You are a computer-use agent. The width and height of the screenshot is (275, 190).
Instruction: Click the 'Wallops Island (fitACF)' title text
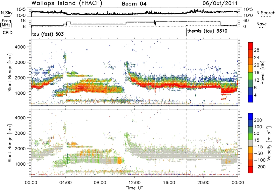pos(67,3)
